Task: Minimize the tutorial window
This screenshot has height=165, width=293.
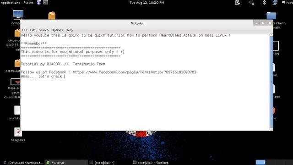Action: click(x=257, y=23)
